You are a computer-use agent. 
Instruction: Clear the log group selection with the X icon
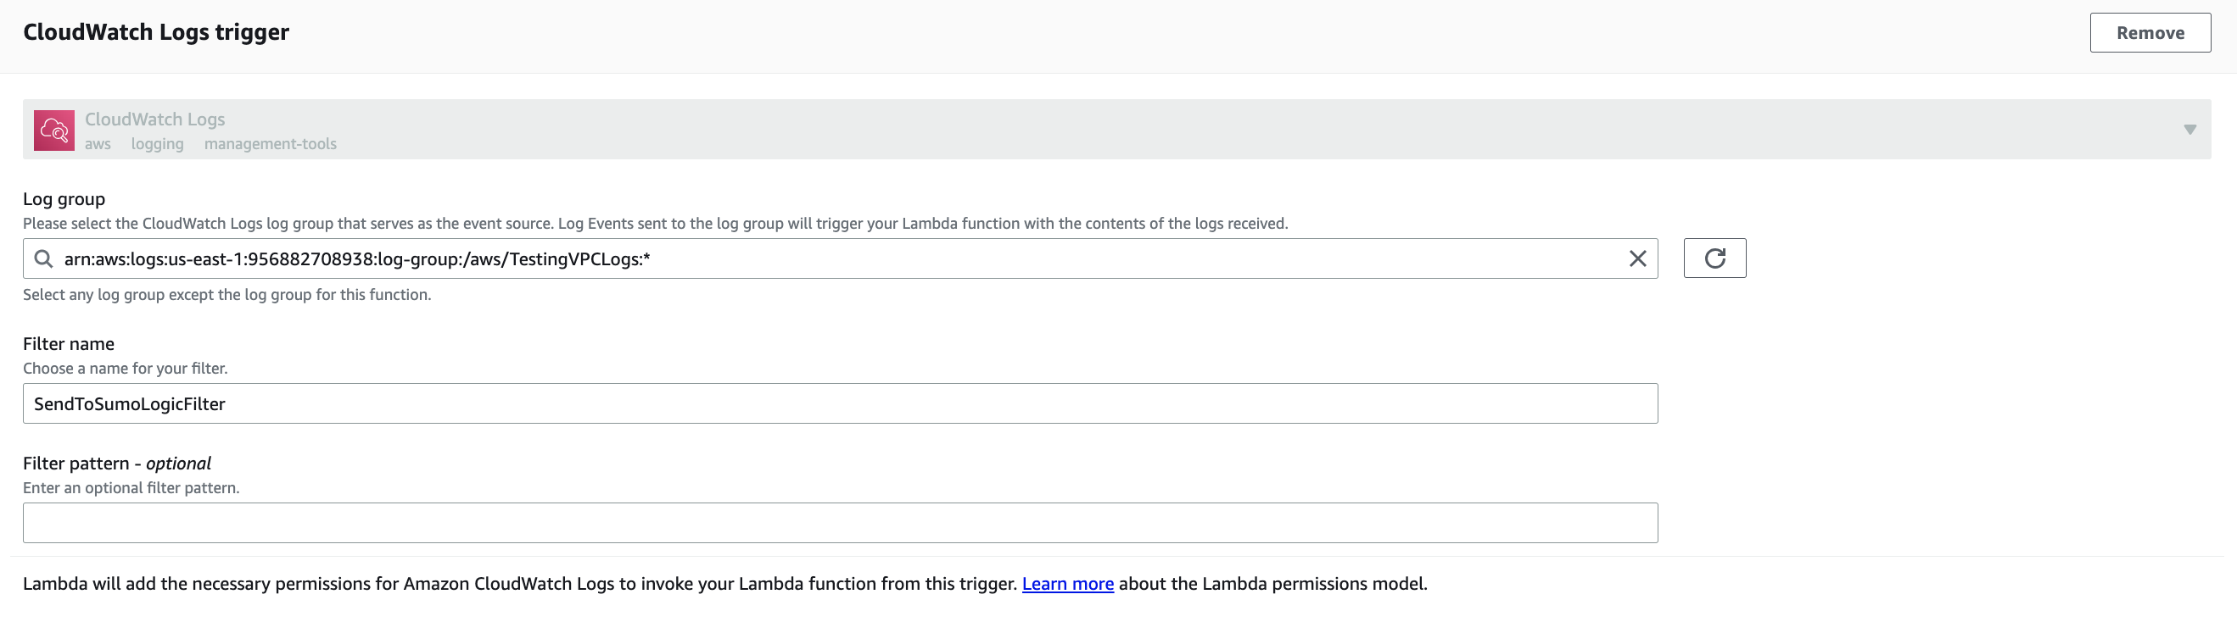tap(1638, 258)
